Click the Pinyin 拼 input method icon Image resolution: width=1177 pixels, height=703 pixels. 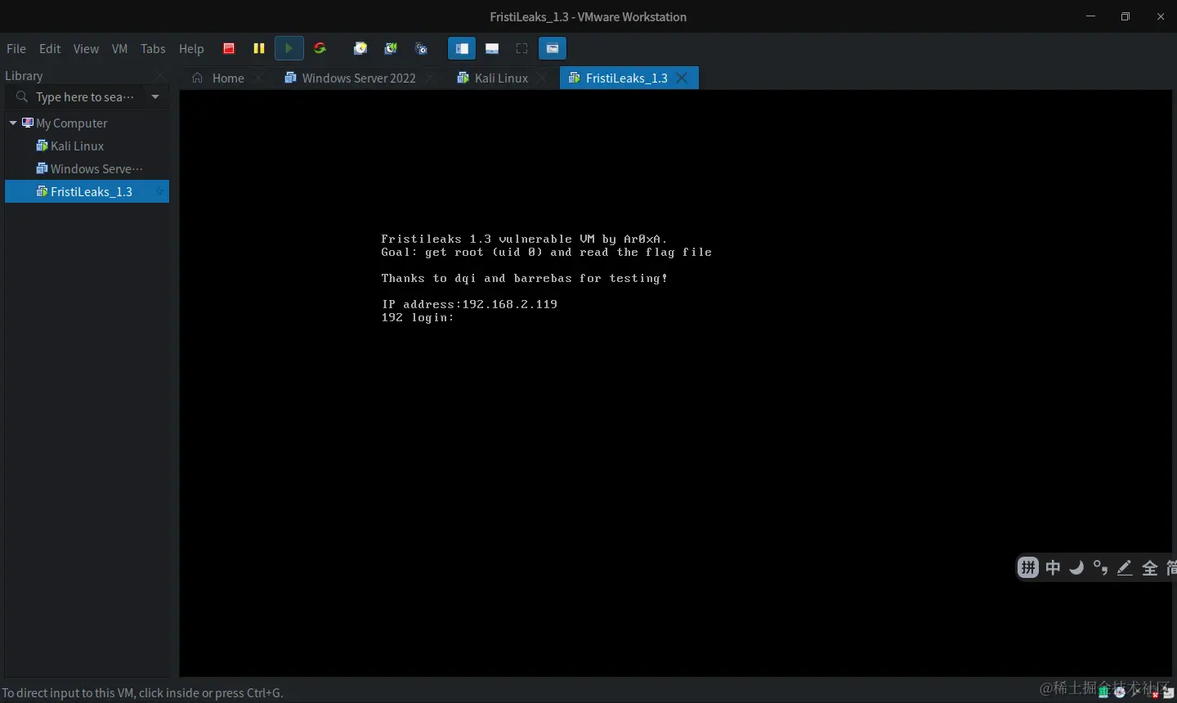pyautogui.click(x=1028, y=567)
